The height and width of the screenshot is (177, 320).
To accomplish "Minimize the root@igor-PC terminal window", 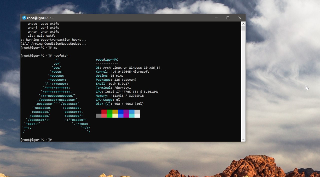I will click(x=216, y=18).
